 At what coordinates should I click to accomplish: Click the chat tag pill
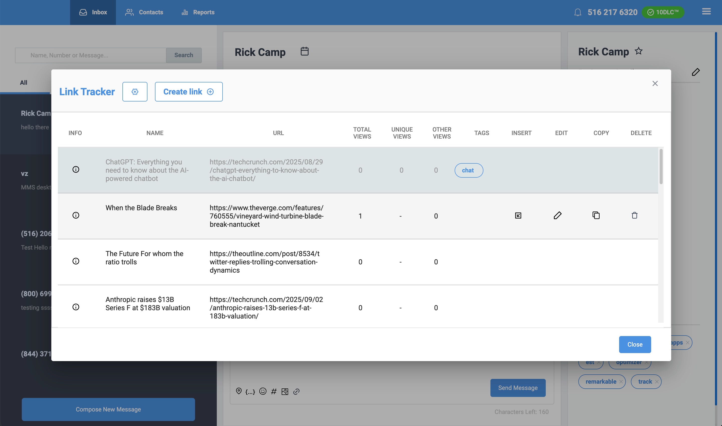point(469,170)
